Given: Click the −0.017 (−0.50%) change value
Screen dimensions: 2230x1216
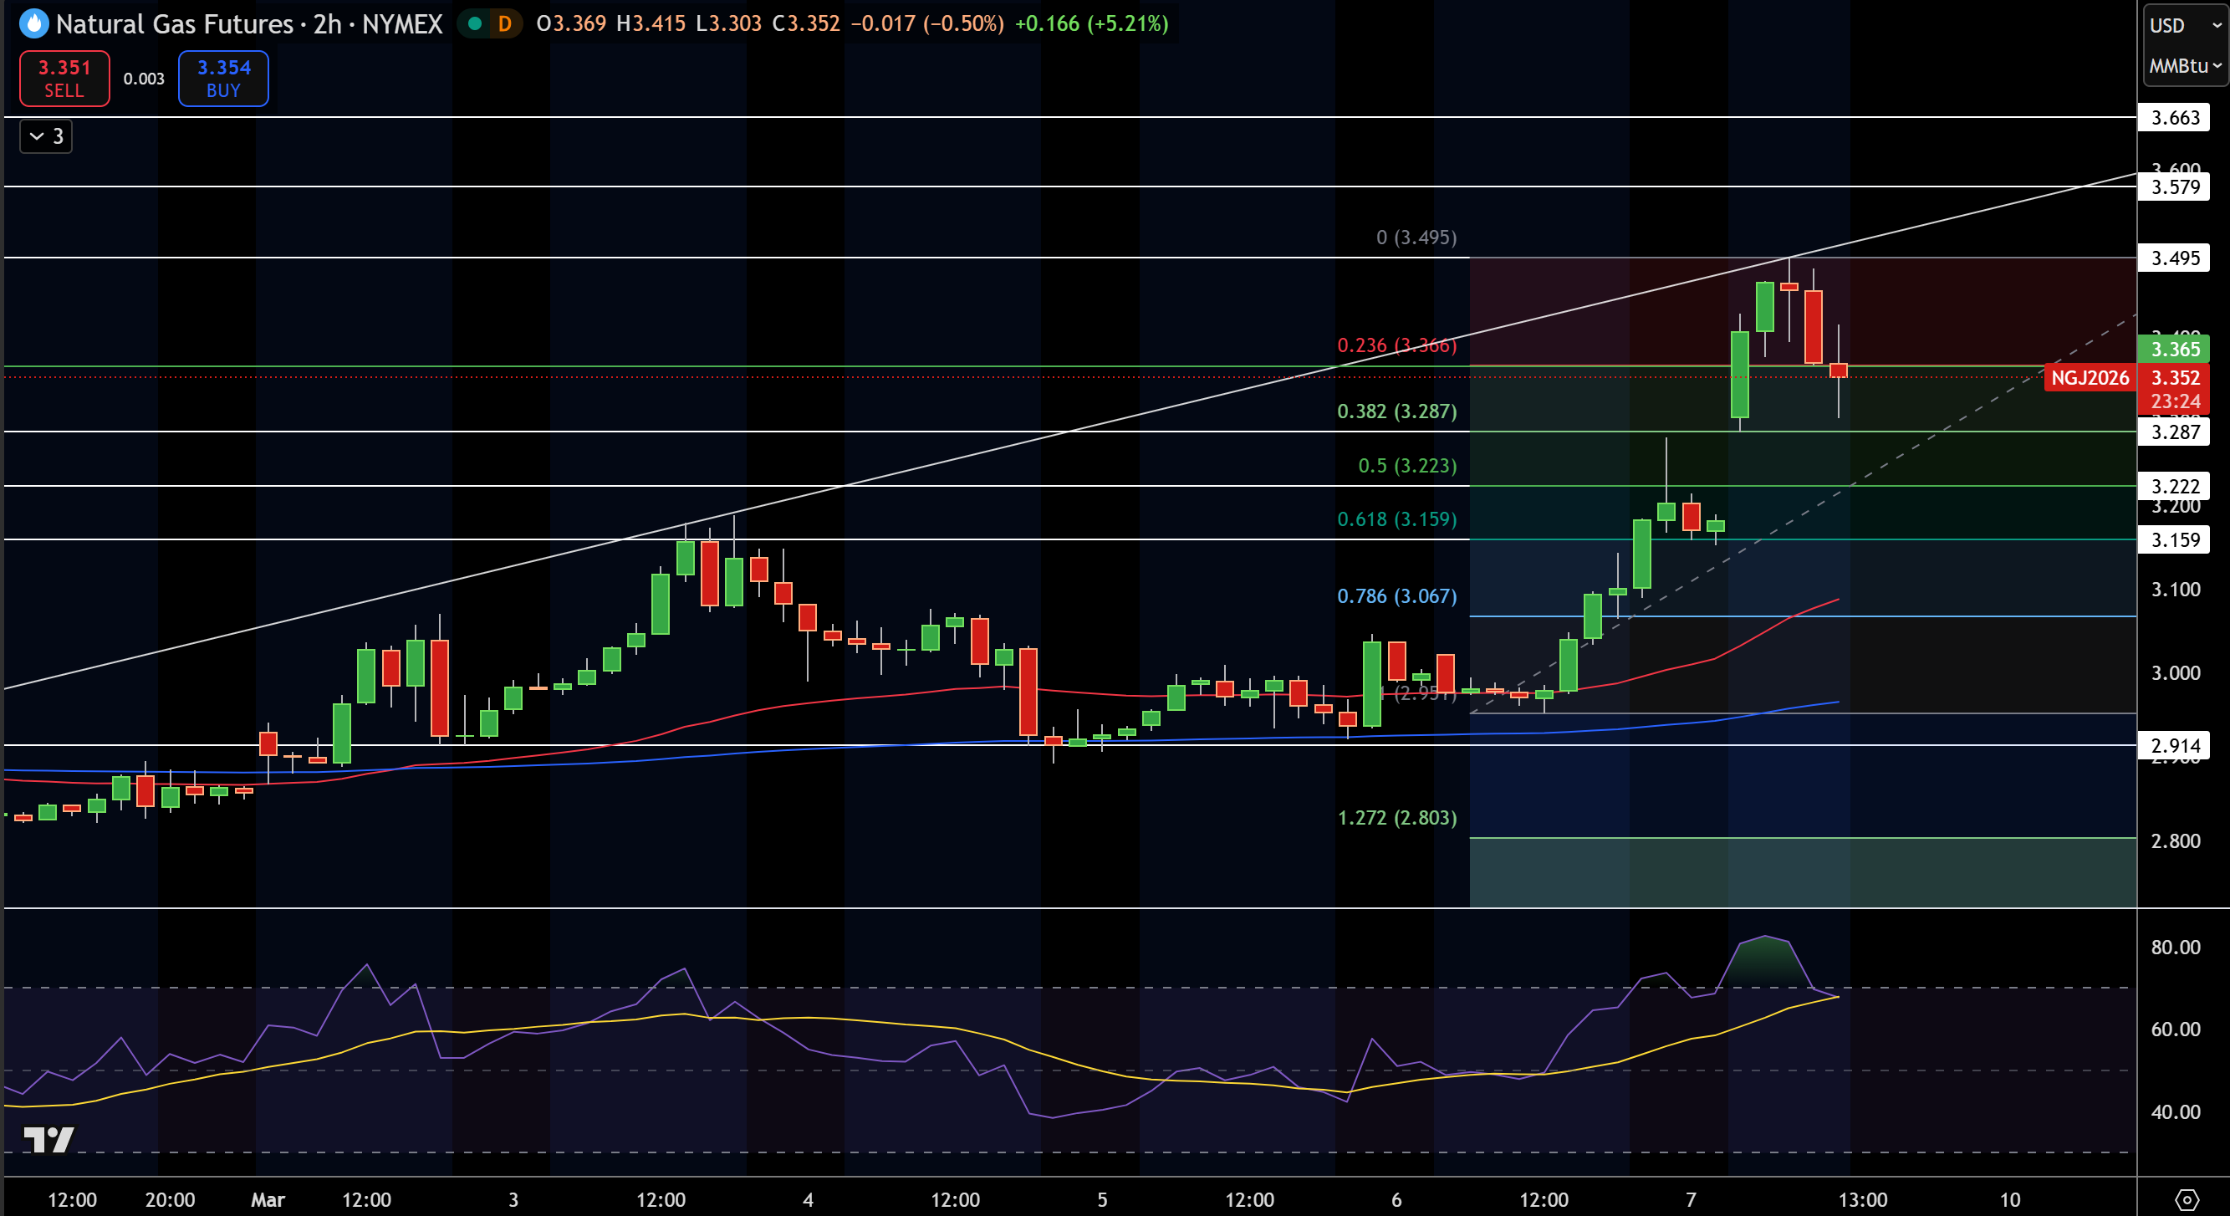Looking at the screenshot, I should pyautogui.click(x=927, y=23).
